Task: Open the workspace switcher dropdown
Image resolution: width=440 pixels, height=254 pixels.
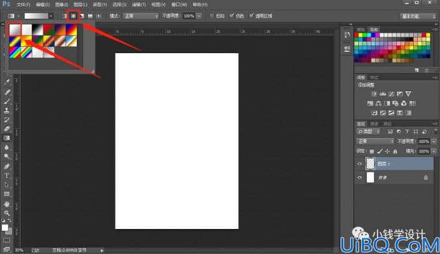Action: [x=418, y=16]
